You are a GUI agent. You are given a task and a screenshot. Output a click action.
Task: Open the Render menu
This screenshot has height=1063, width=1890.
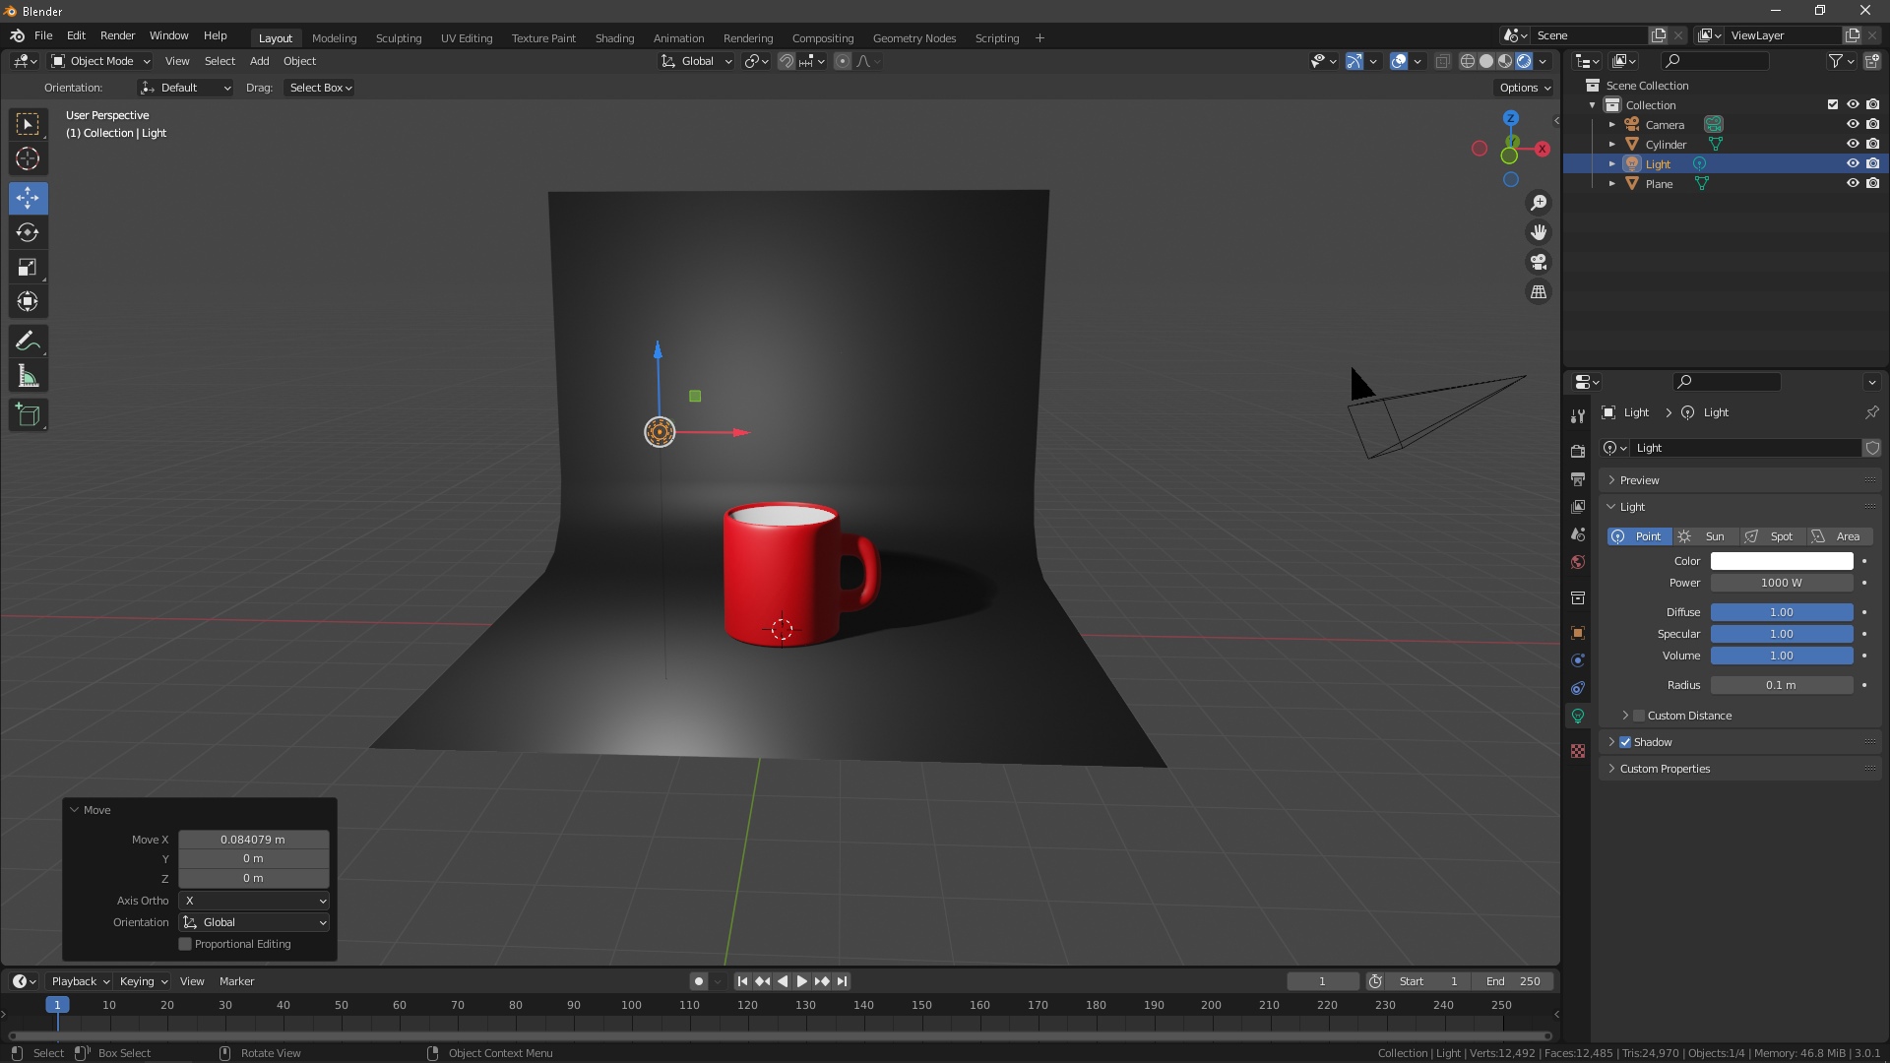(117, 35)
